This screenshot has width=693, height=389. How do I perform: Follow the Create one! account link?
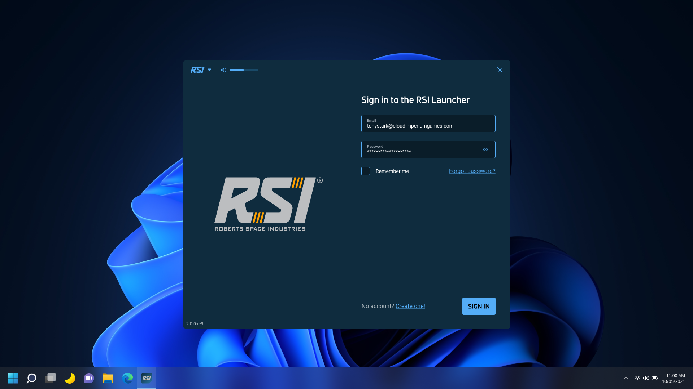410,306
